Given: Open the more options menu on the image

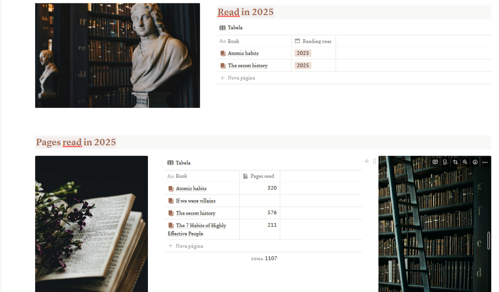Looking at the screenshot, I should [x=485, y=162].
